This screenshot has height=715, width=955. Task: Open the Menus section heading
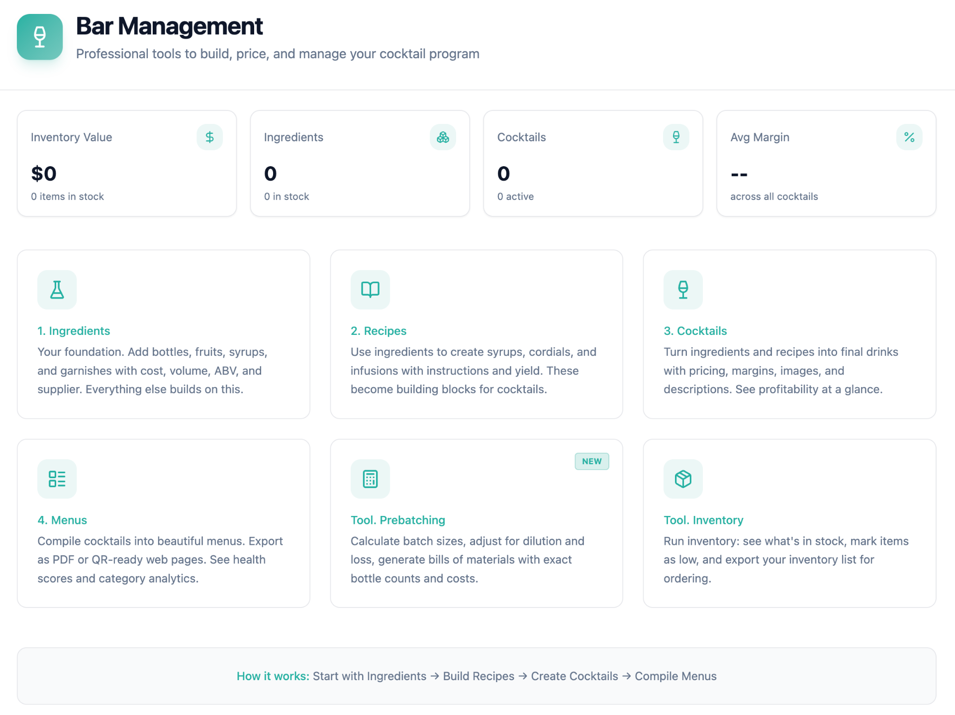[x=62, y=519]
